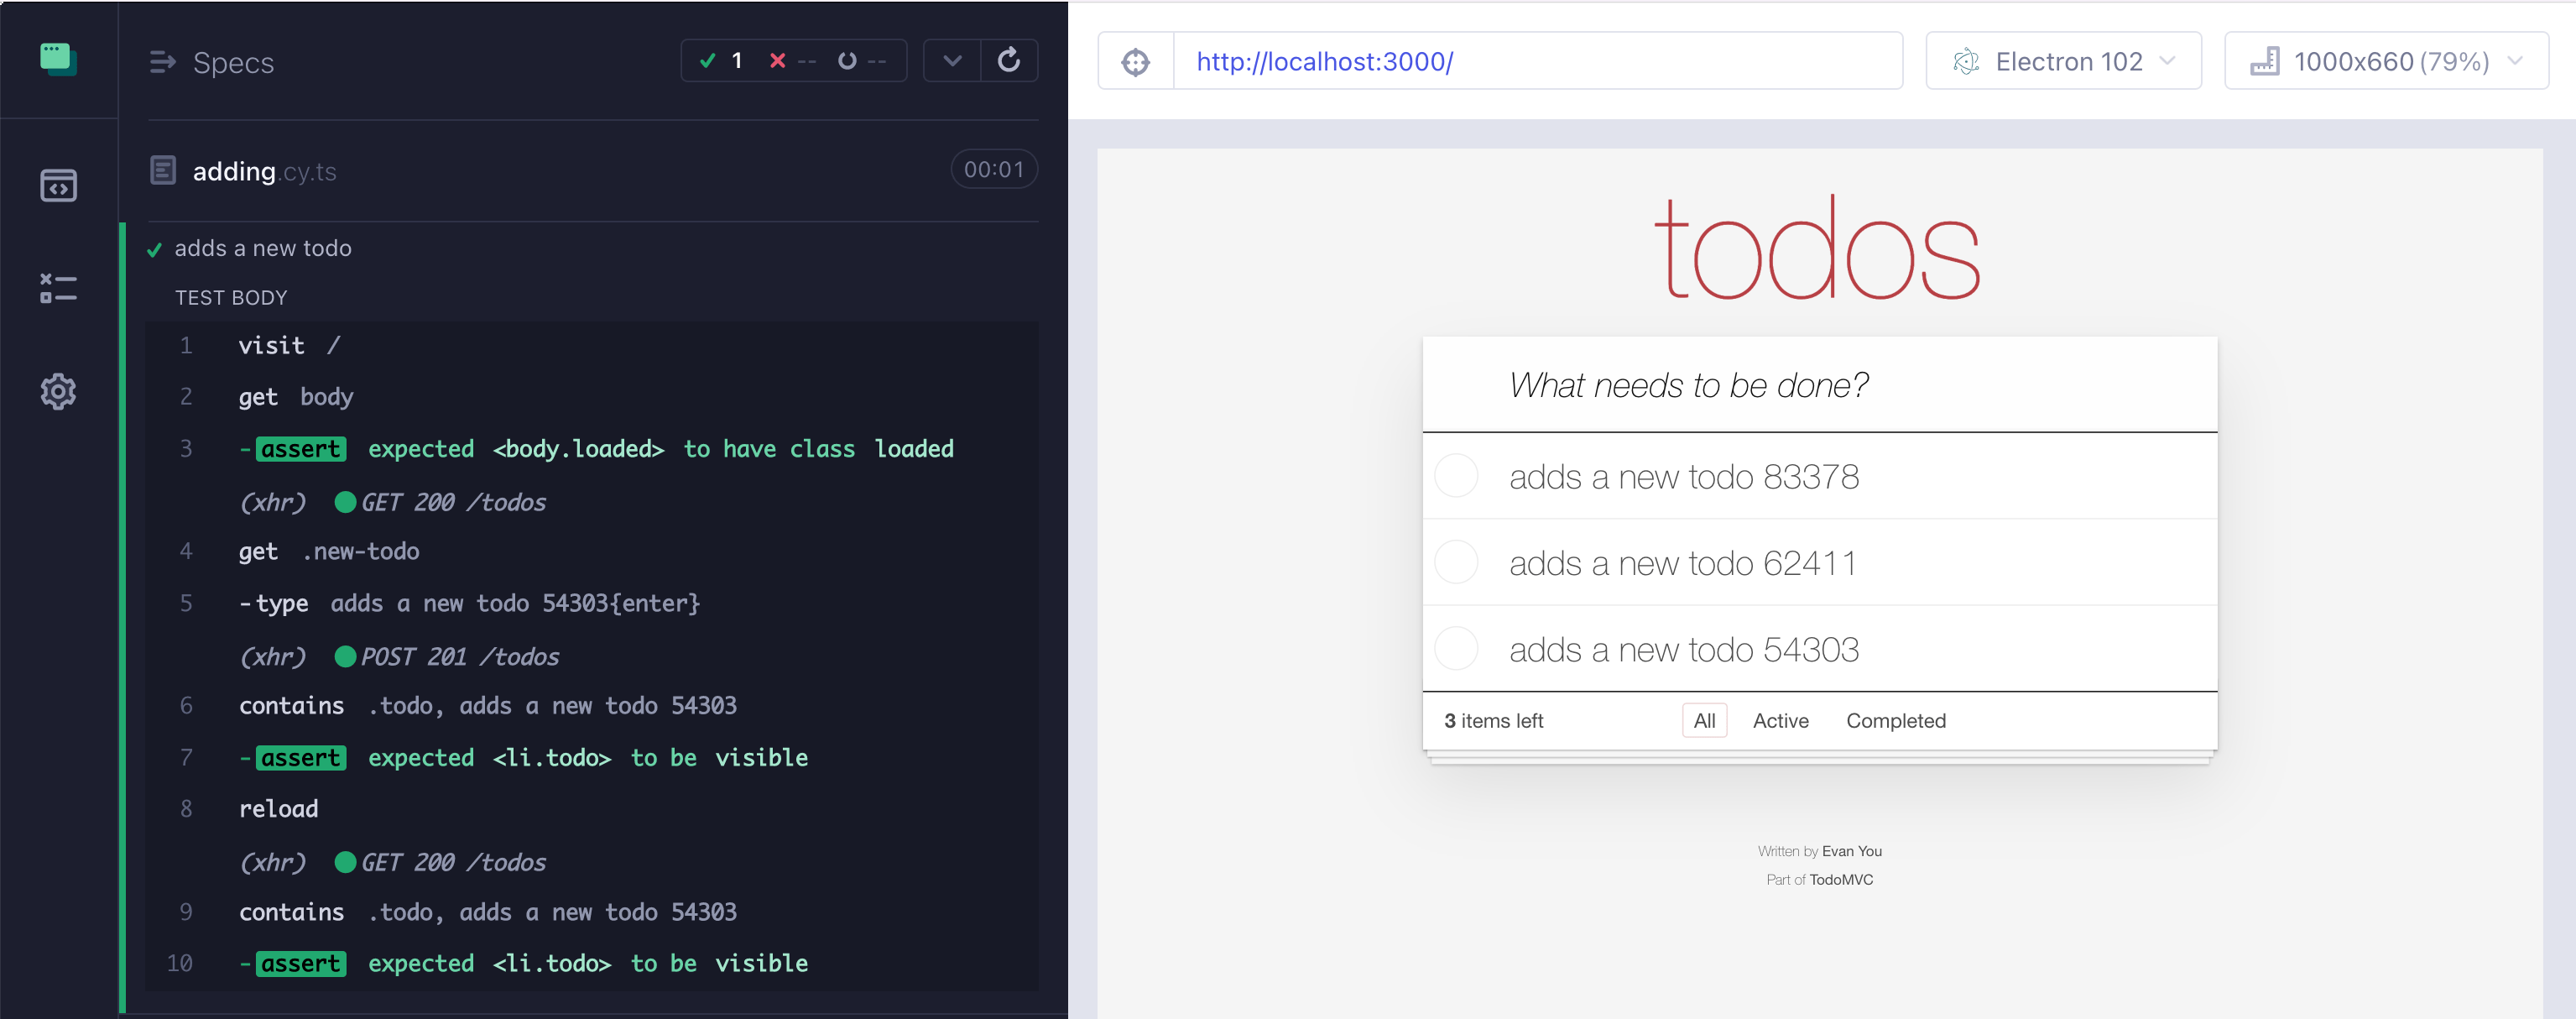2576x1019 pixels.
Task: Expand the test options chevron dropdown
Action: pyautogui.click(x=952, y=61)
